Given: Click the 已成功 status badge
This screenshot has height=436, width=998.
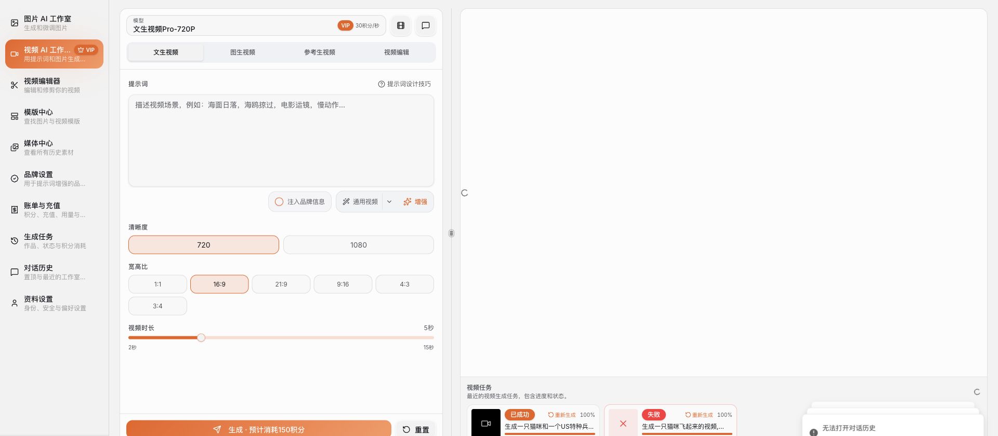Looking at the screenshot, I should point(520,415).
